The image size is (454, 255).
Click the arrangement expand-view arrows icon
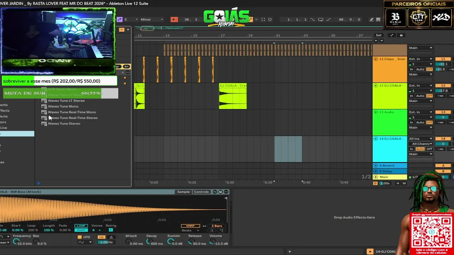pos(392,35)
